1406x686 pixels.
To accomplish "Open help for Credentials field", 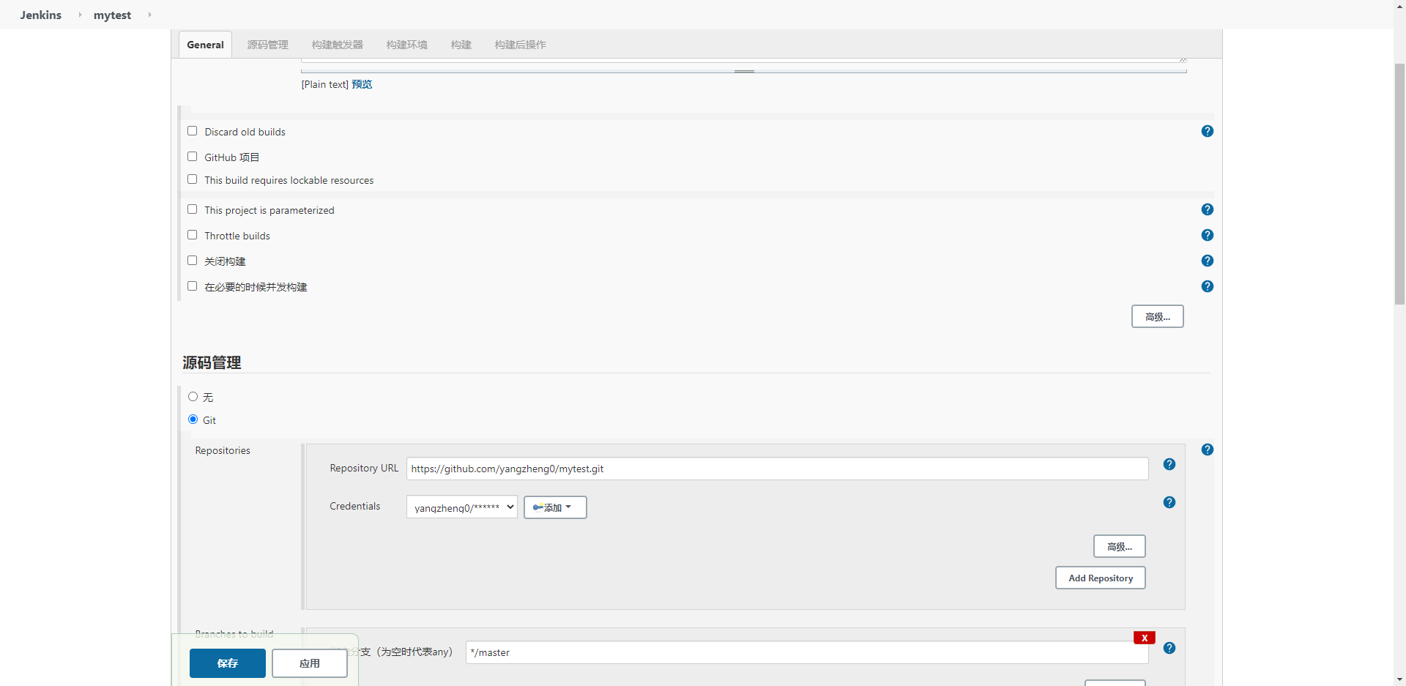I will click(x=1169, y=502).
